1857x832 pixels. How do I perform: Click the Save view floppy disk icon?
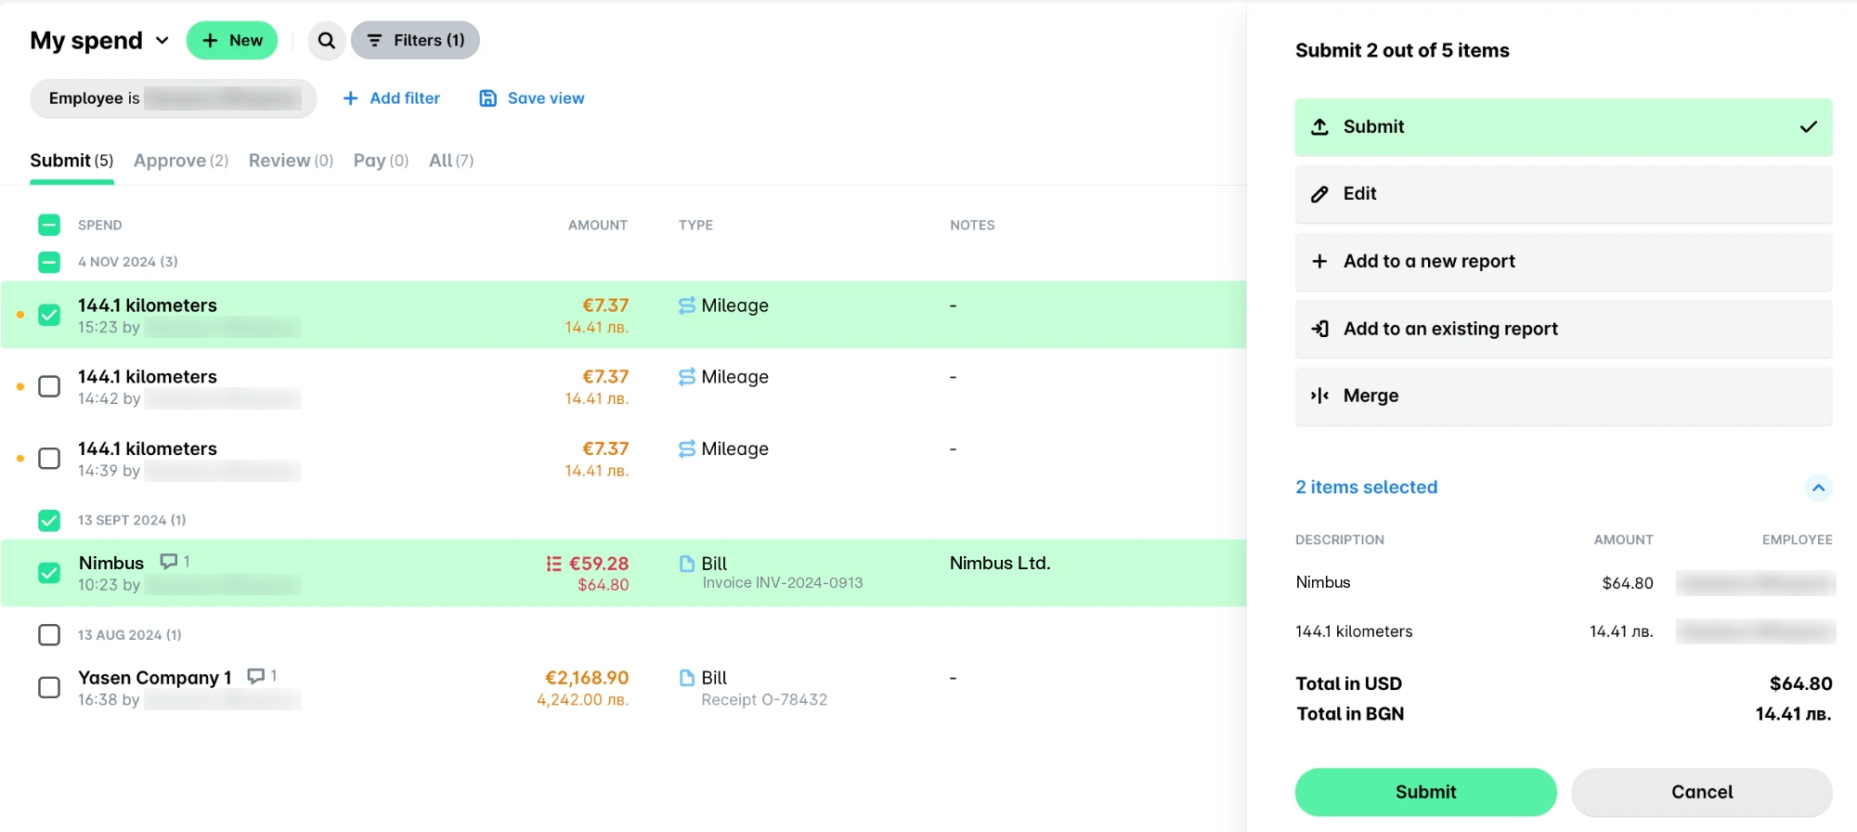coord(487,98)
